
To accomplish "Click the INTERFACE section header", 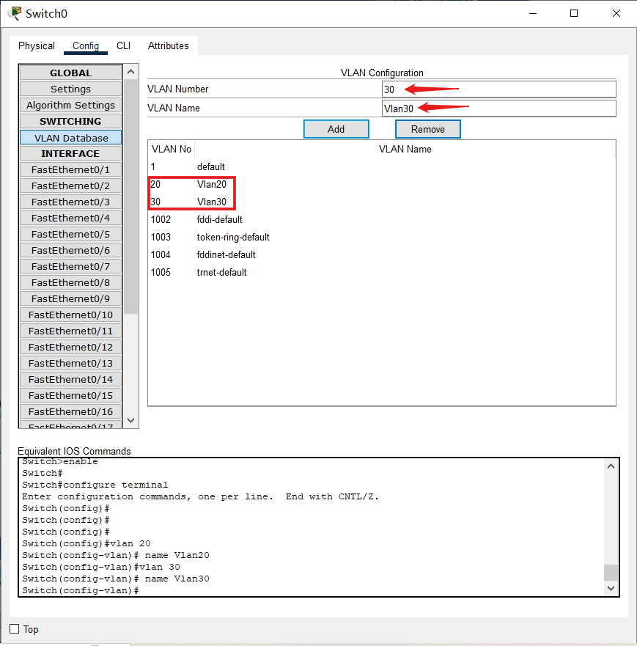I will coord(70,153).
